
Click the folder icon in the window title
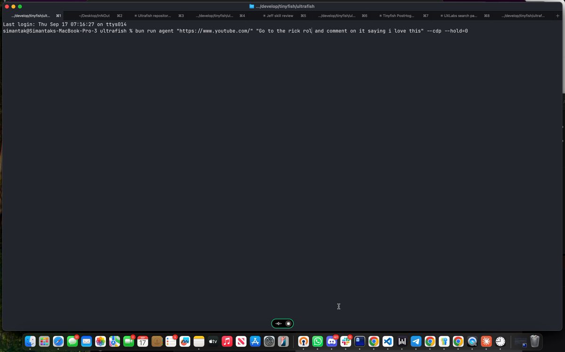point(252,6)
